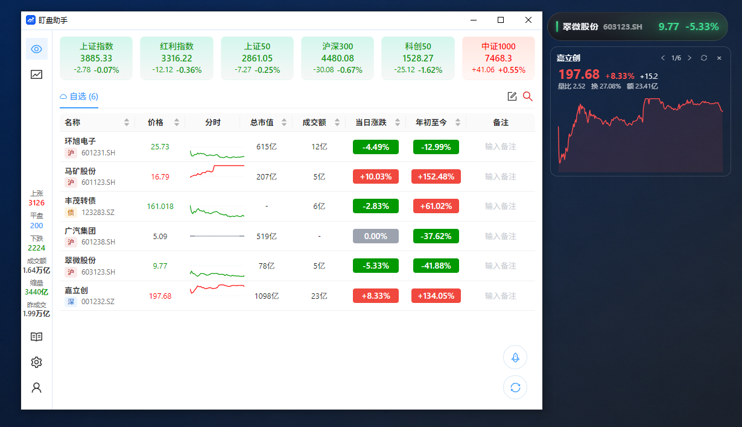This screenshot has width=742, height=427.
Task: Click 广汽集团 备注 input field
Action: pyautogui.click(x=501, y=236)
